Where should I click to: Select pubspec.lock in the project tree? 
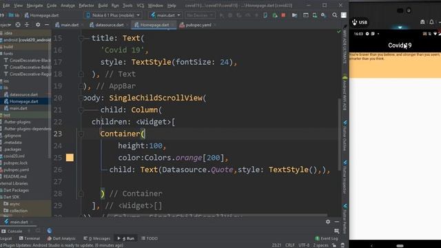click(15, 163)
